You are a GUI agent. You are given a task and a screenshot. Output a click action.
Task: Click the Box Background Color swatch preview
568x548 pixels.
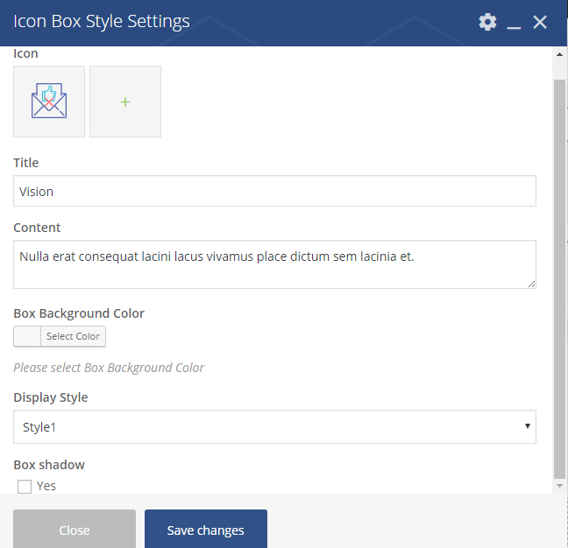(x=27, y=336)
